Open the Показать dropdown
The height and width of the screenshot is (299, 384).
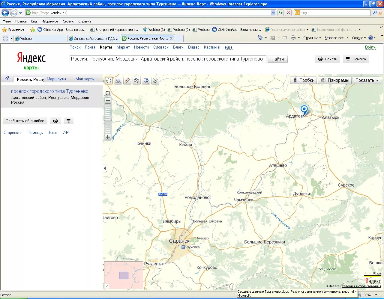point(367,80)
